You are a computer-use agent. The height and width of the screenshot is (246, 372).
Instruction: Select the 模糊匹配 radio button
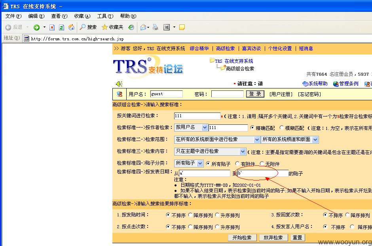(x=282, y=128)
